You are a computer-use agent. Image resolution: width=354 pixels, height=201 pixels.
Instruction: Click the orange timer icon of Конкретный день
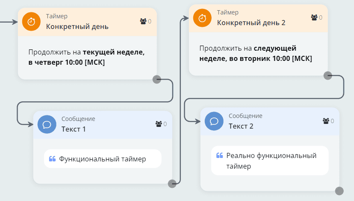tap(31, 22)
